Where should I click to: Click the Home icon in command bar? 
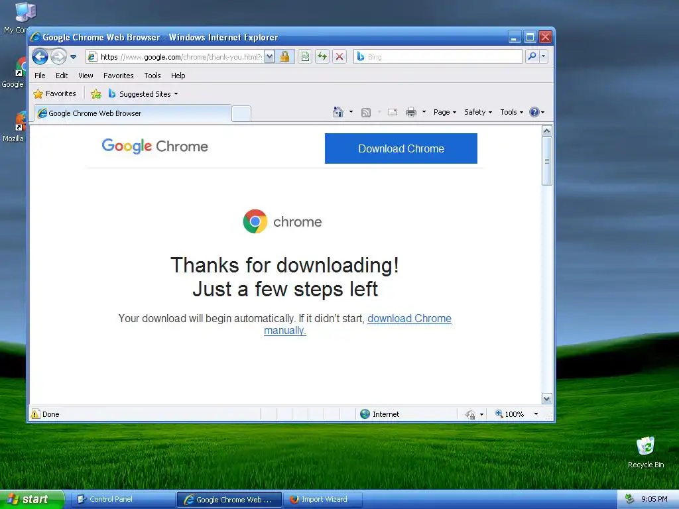pos(338,112)
